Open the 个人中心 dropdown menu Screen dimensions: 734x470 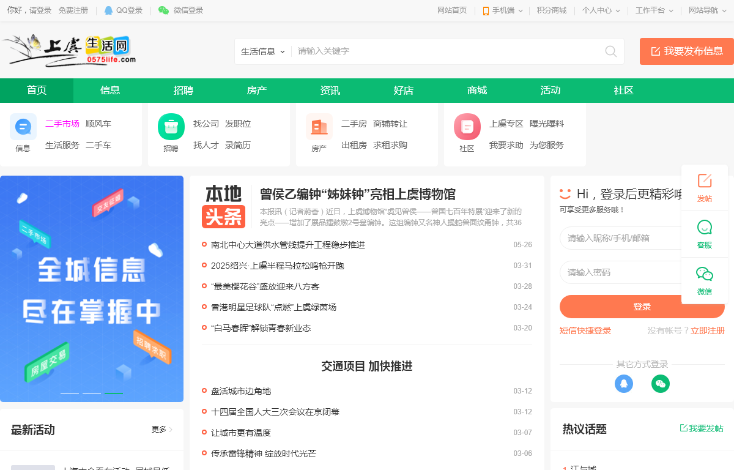601,10
